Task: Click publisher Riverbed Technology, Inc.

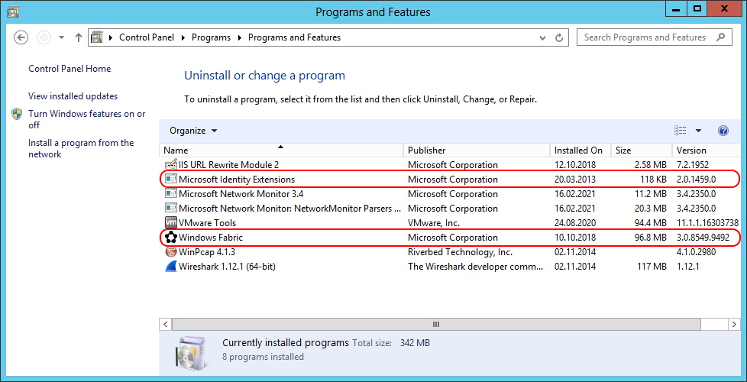Action: click(x=460, y=252)
